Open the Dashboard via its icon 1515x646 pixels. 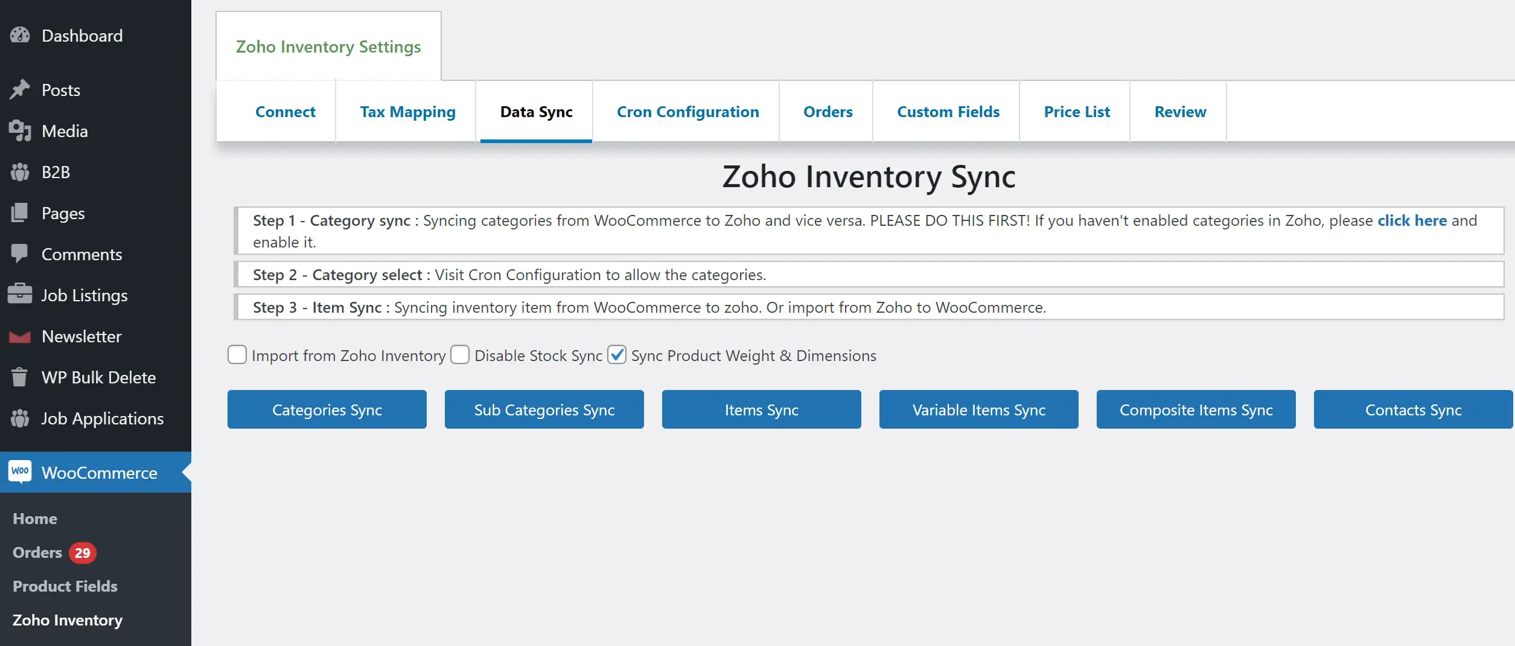tap(20, 35)
